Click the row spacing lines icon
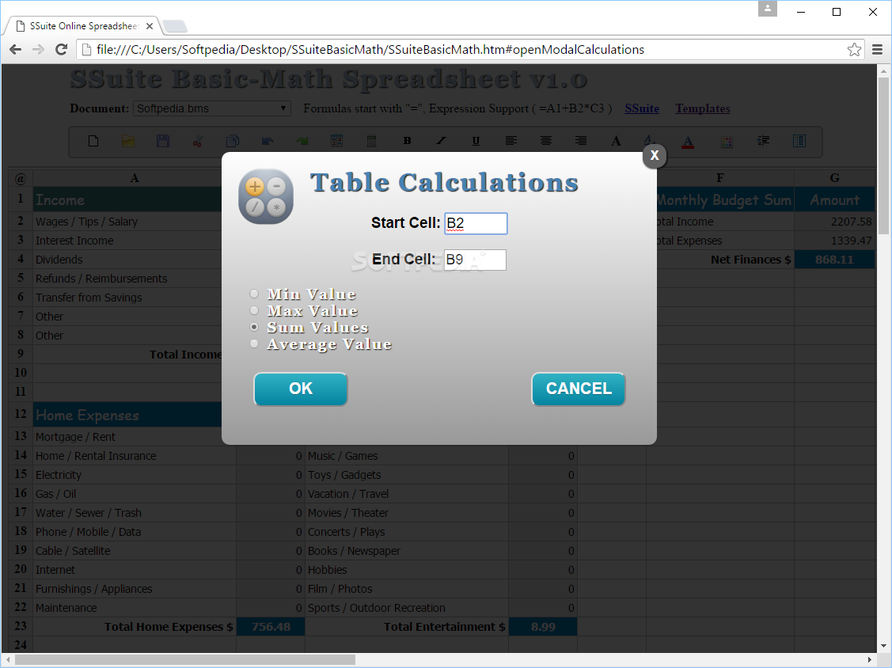 (763, 141)
